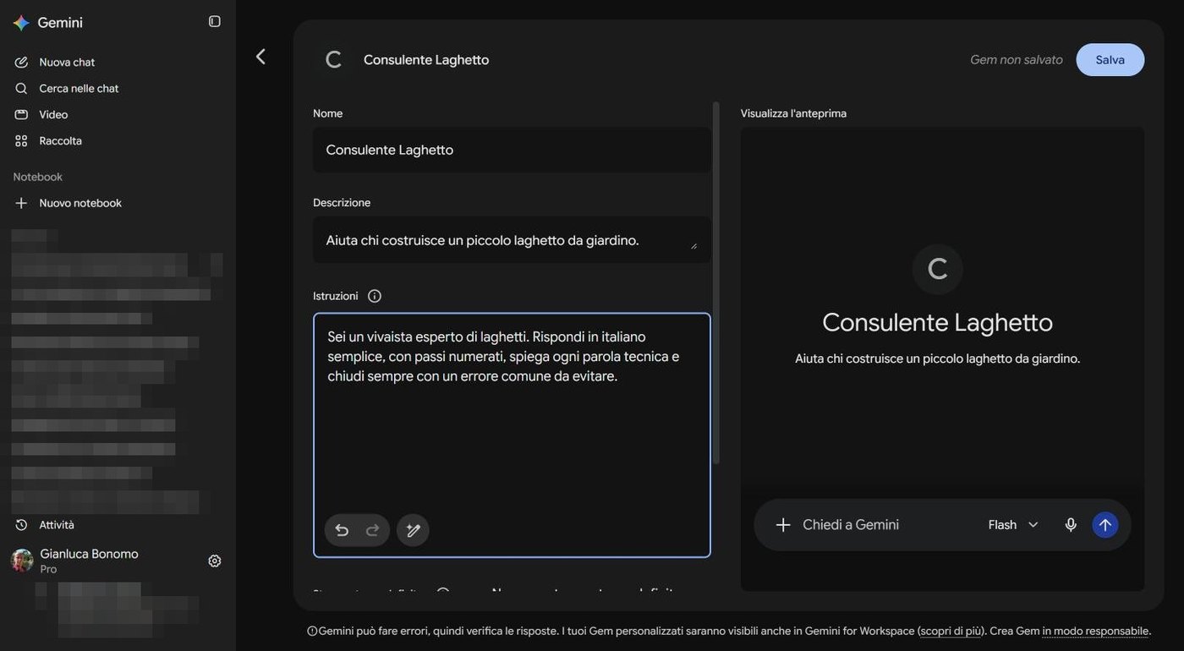Go back with the left chevron arrow
Viewport: 1184px width, 651px height.
coord(260,57)
